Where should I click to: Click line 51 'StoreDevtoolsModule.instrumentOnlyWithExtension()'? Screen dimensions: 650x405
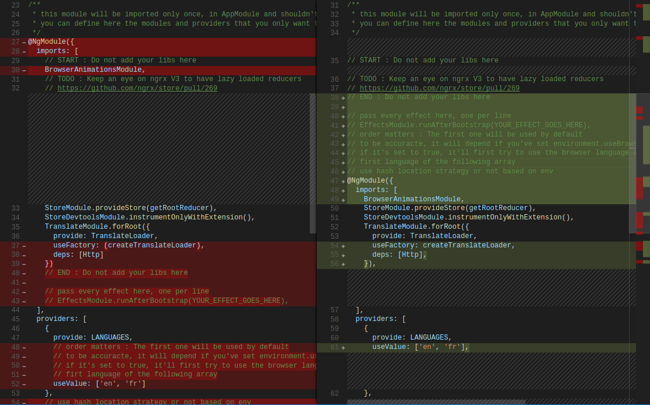[x=469, y=217]
